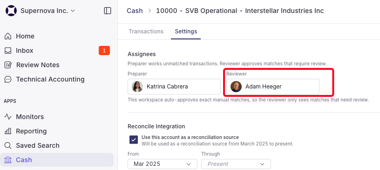The image size is (380, 170).
Task: Click the Saved Search magnifier icon
Action: coord(8,145)
